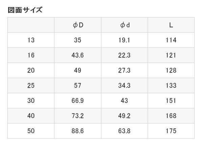Select the 27.3 value cell
Screen dimensions: 199x145
(124, 70)
